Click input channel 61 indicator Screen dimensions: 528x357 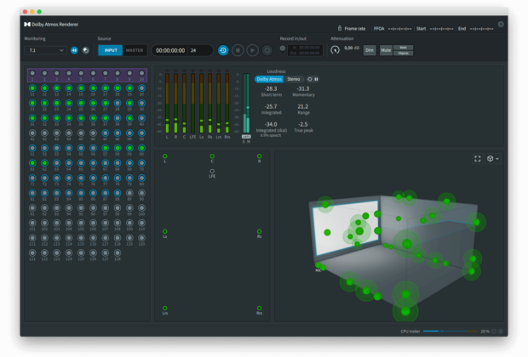(x=32, y=163)
